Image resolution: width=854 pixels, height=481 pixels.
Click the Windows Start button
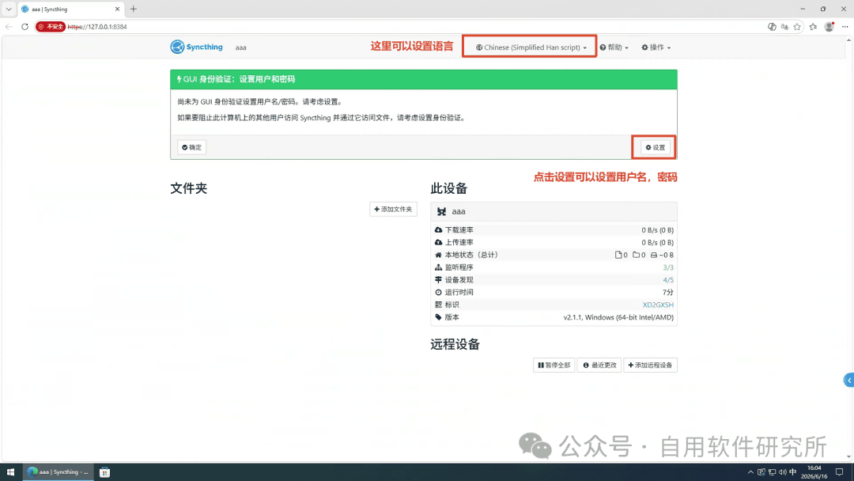[10, 472]
